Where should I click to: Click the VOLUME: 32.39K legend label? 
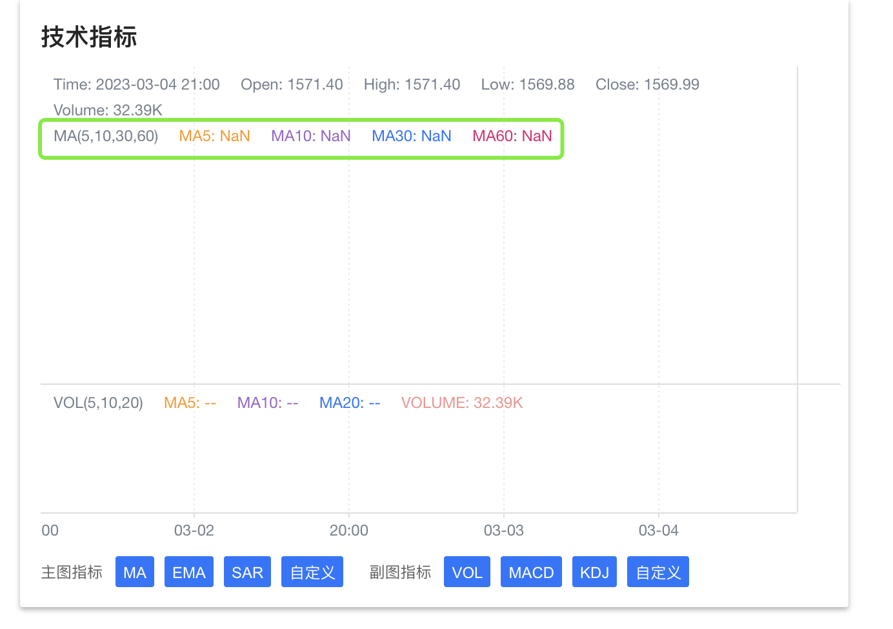[x=462, y=402]
